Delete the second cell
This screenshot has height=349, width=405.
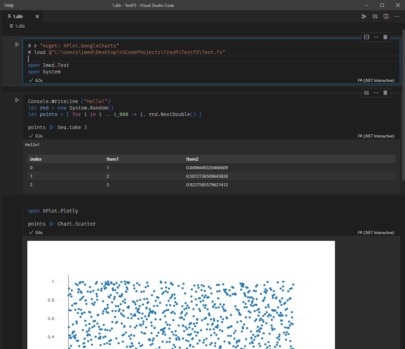point(385,93)
